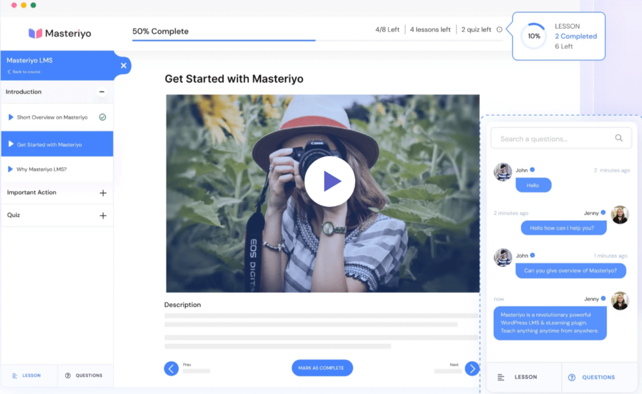
Task: Expand the Quiz section
Action: (102, 215)
